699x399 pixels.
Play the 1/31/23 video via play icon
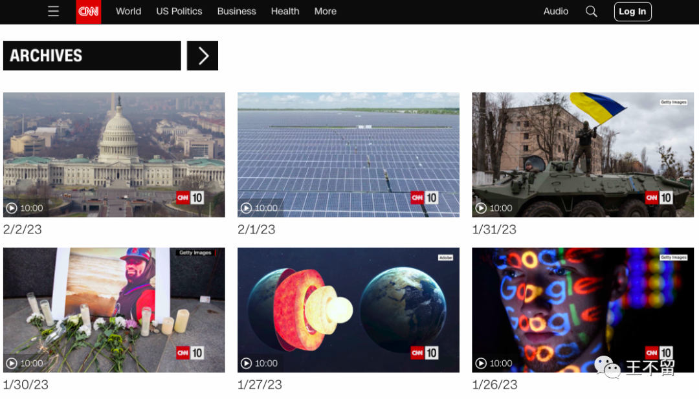[x=480, y=208]
